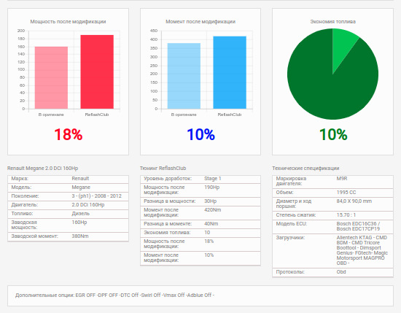
Task: Click the 'Bosch EDC16C36 / Bosch EDC17CP19' ECU value
Action: click(358, 226)
